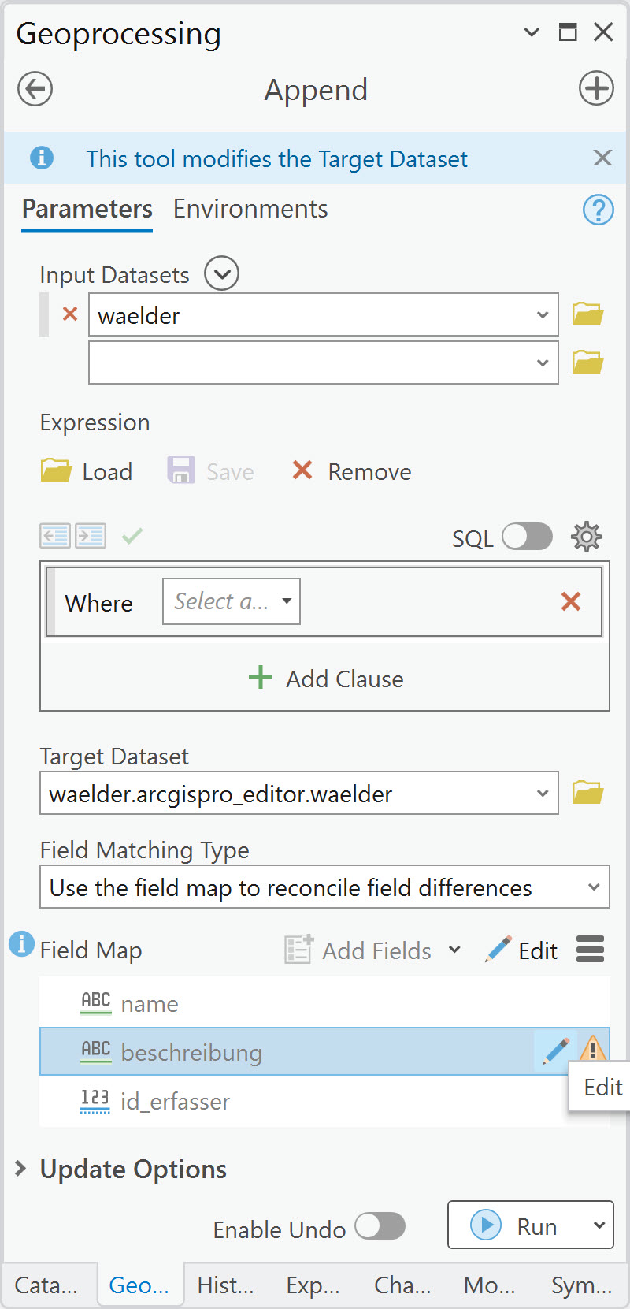Browse folder for waelder input dataset
The image size is (630, 1309).
[587, 314]
